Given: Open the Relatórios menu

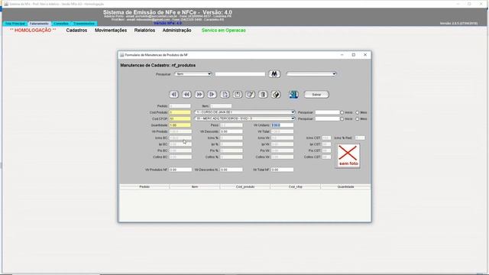Looking at the screenshot, I should pos(144,31).
